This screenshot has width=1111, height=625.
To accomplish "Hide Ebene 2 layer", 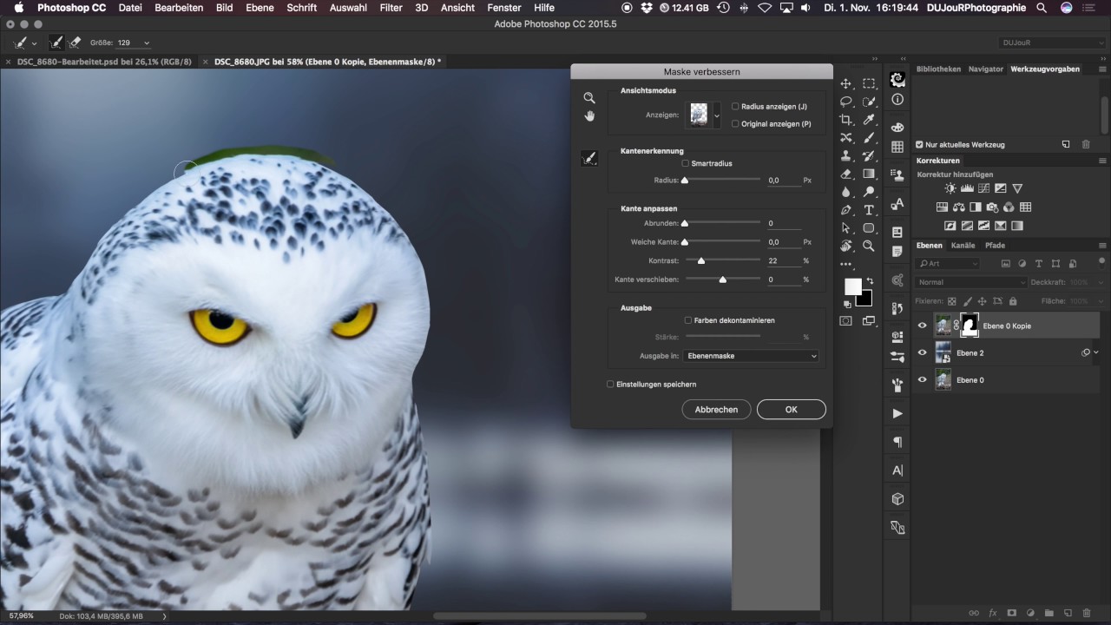I will (x=923, y=353).
